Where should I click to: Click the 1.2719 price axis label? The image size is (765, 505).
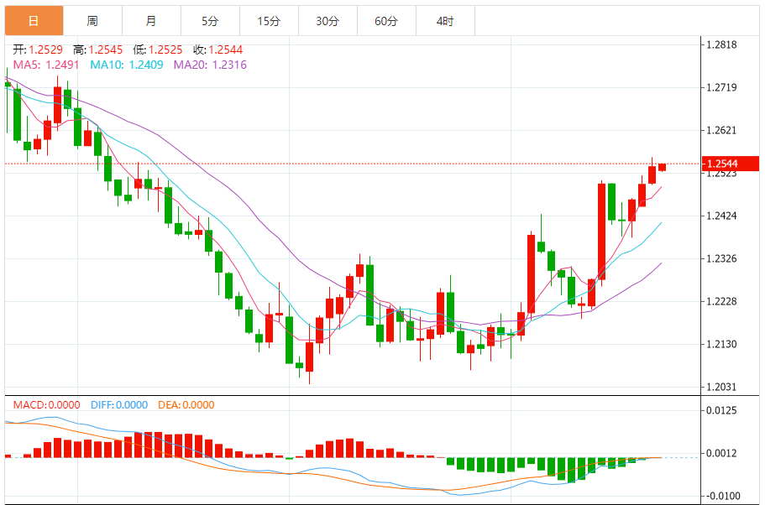(722, 88)
